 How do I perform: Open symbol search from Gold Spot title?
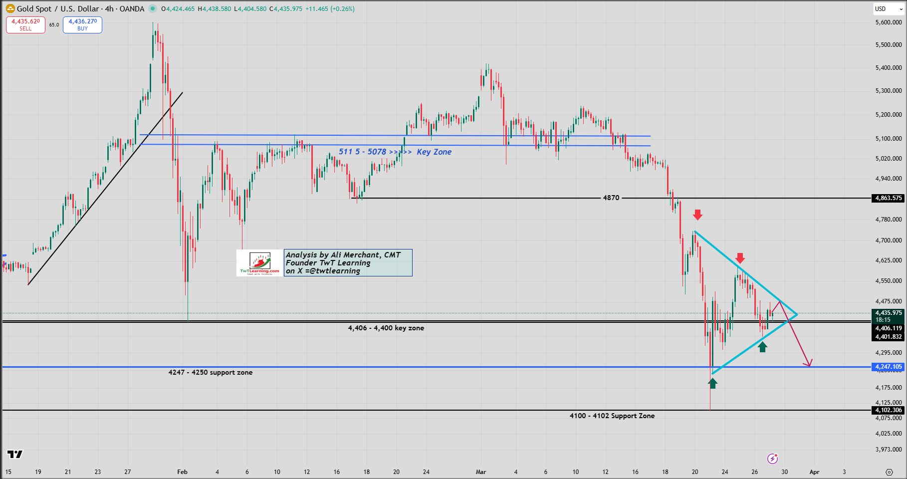pyautogui.click(x=80, y=9)
